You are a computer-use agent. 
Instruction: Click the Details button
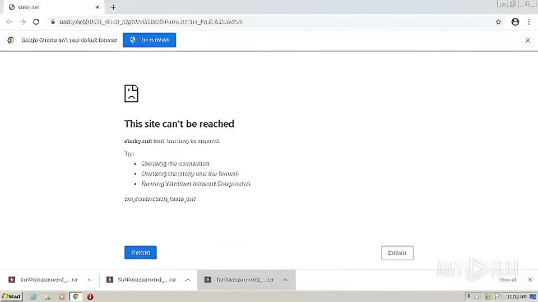tap(397, 253)
